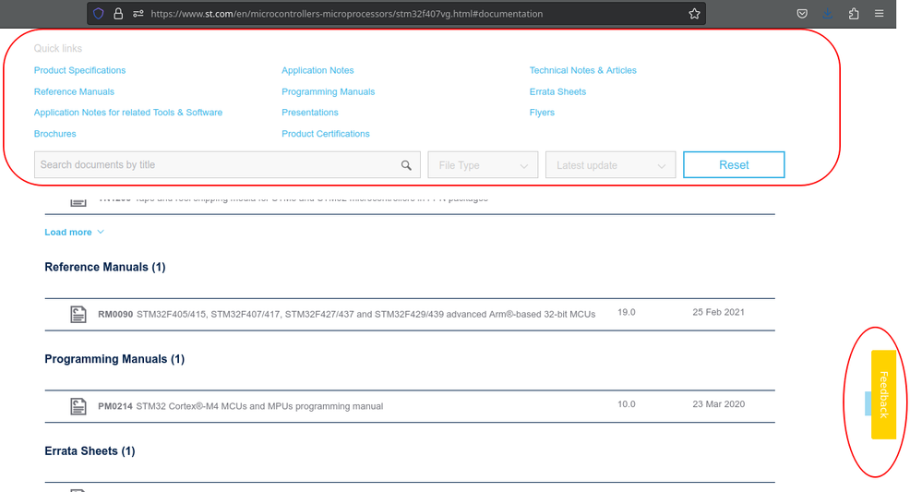Viewport: 922px width, 492px height.
Task: Click the date 25 Feb 2021
Action: click(719, 312)
